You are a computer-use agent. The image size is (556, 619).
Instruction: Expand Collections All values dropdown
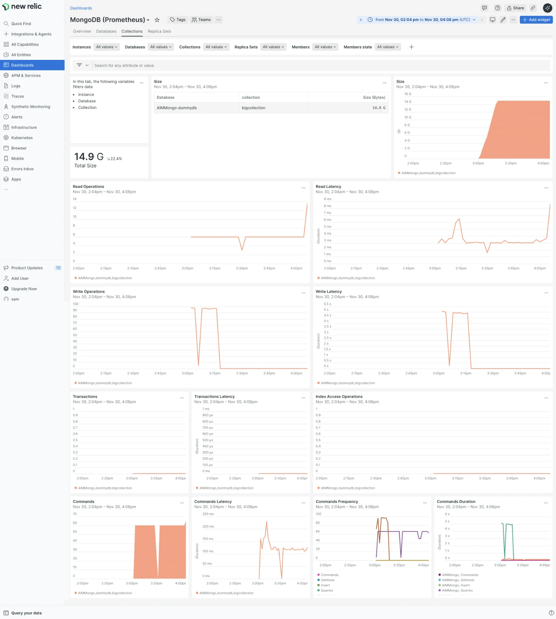tap(216, 47)
